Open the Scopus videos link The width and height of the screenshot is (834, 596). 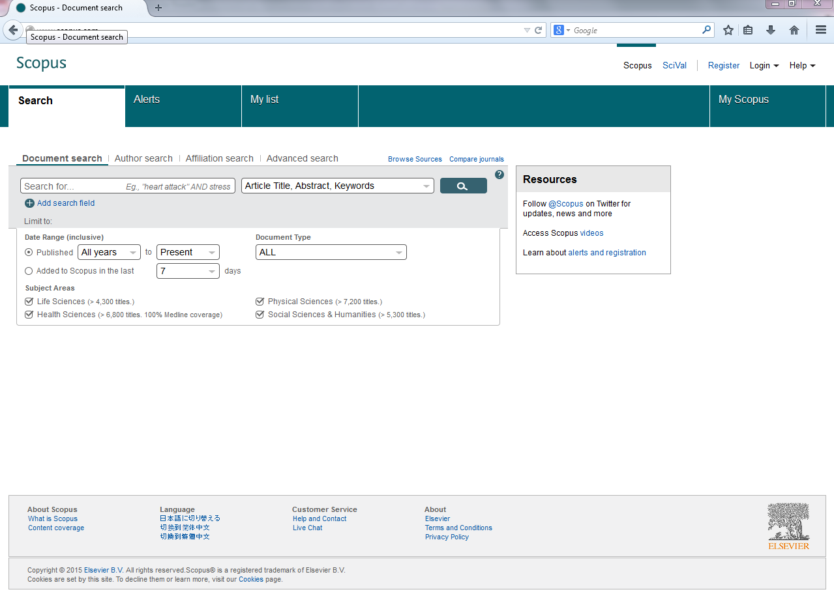pos(592,233)
